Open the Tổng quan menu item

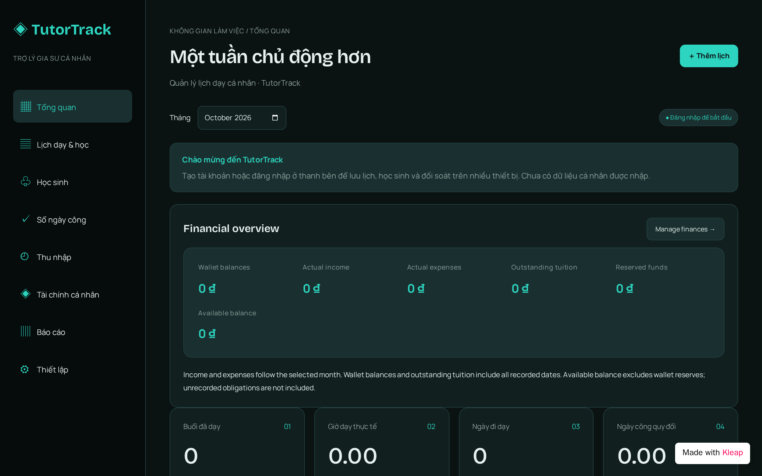[x=72, y=107]
